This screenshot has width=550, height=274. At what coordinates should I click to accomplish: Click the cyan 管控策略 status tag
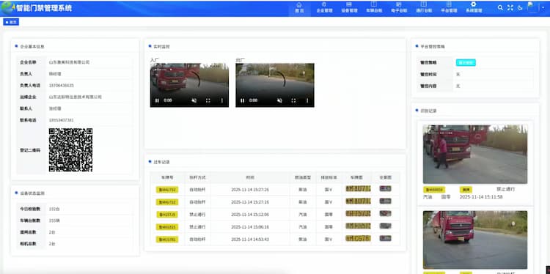coord(466,63)
